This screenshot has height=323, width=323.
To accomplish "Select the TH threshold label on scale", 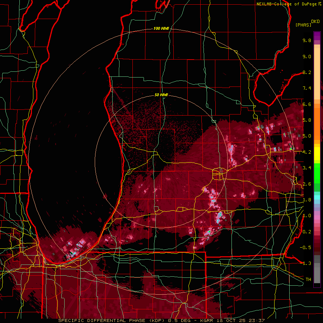I will (x=308, y=280).
